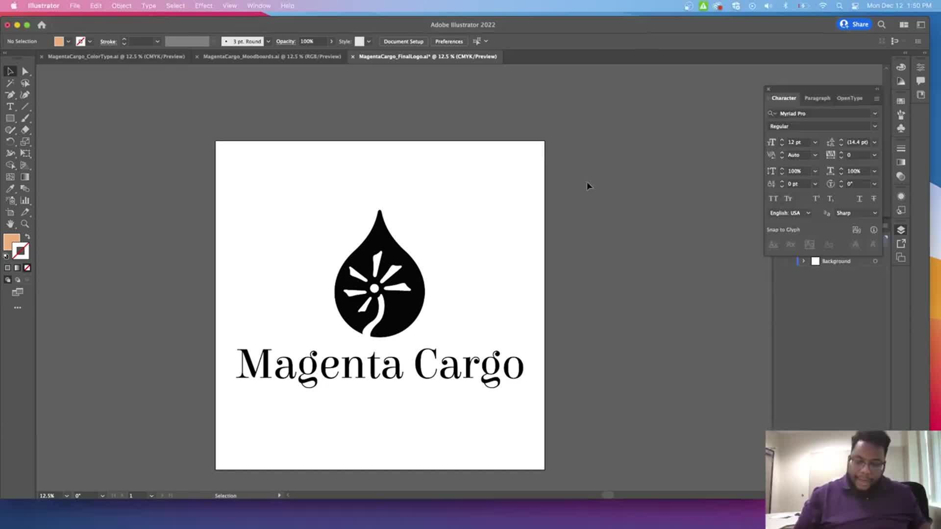The width and height of the screenshot is (941, 529).
Task: Select the Type tool
Action: pyautogui.click(x=10, y=107)
